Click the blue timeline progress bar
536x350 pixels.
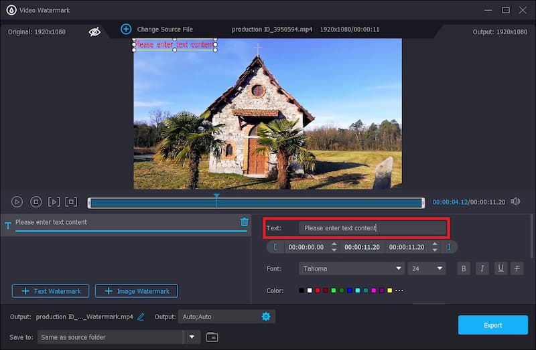point(256,203)
